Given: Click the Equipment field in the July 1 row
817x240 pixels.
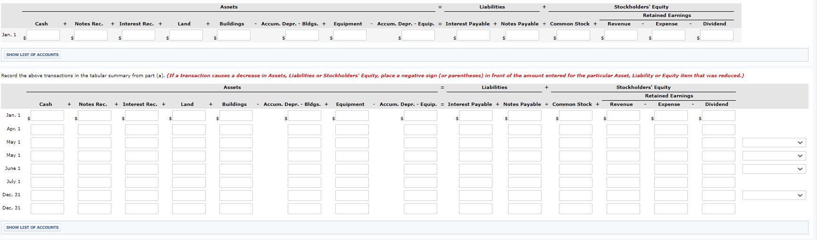Looking at the screenshot, I should 352,182.
